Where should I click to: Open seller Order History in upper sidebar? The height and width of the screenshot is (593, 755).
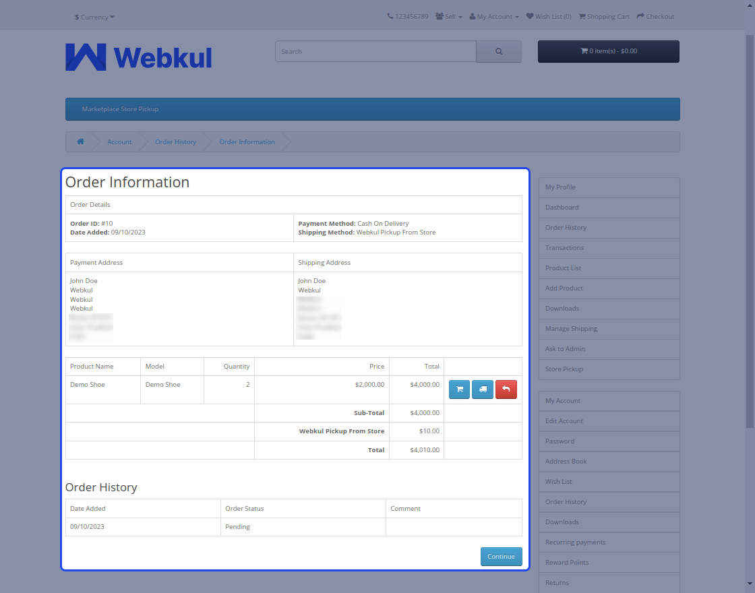pyautogui.click(x=609, y=228)
